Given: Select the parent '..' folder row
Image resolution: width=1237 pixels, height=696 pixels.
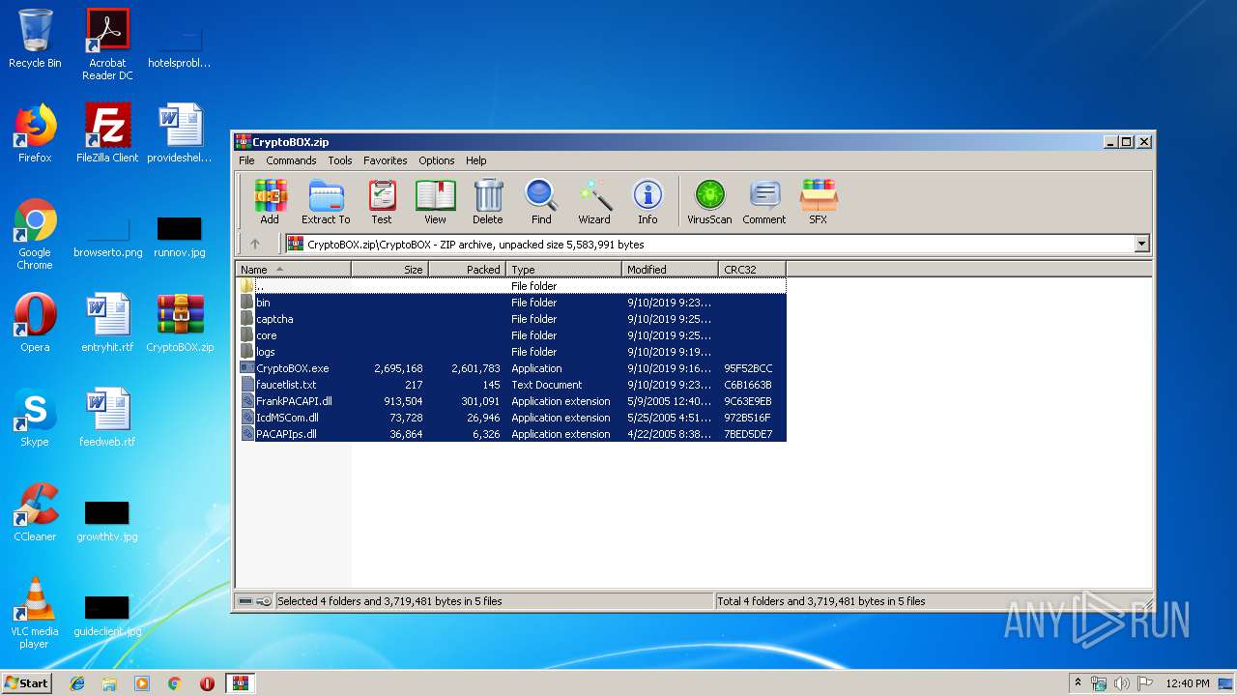Looking at the screenshot, I should pyautogui.click(x=510, y=286).
